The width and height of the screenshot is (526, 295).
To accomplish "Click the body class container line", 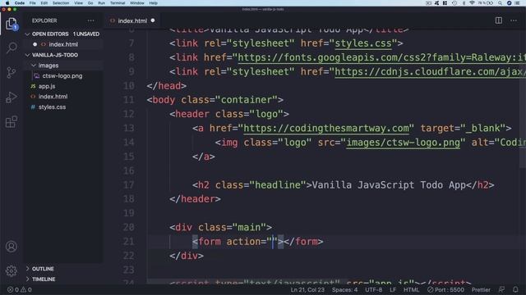I will pos(215,100).
